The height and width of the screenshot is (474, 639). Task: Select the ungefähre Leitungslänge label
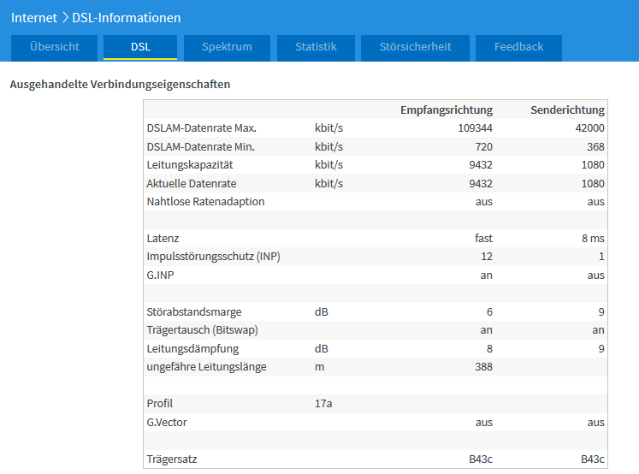206,367
